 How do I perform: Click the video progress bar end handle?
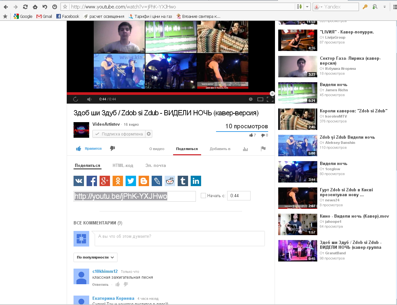pos(272,94)
